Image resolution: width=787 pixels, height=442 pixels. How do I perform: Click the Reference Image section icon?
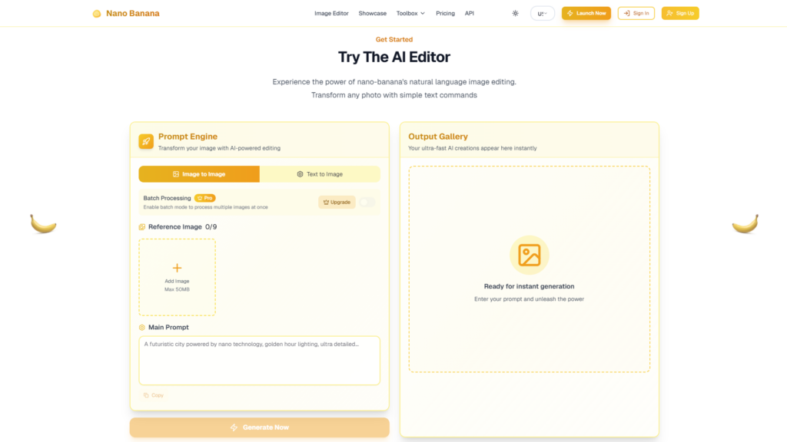[x=142, y=227]
